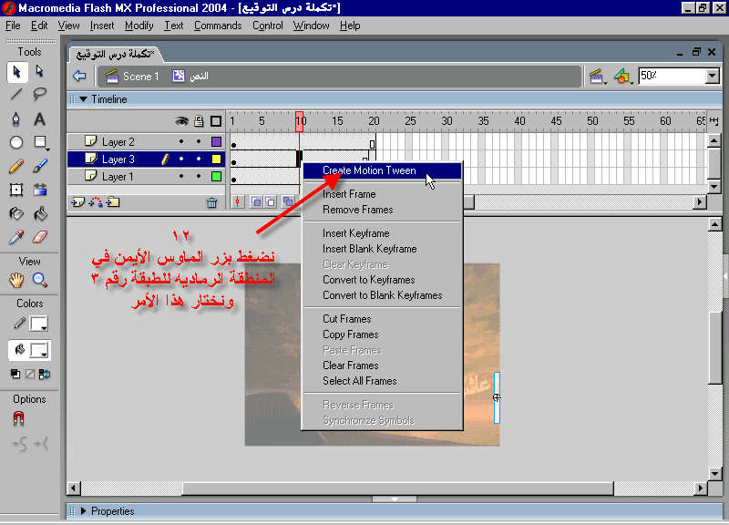
Task: Select the Hand tool
Action: click(x=16, y=280)
